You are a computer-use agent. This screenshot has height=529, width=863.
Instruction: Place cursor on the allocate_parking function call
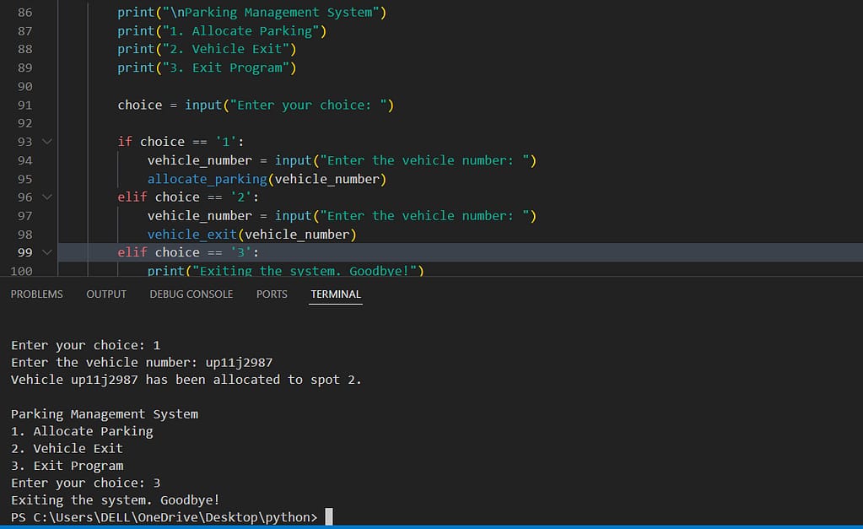click(207, 178)
